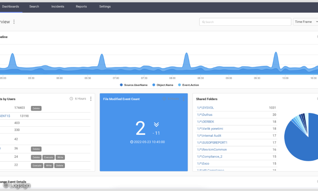Screen dimensions: 318x191
Task: Click Delete in the 22 row
Action: [x=60, y=166]
